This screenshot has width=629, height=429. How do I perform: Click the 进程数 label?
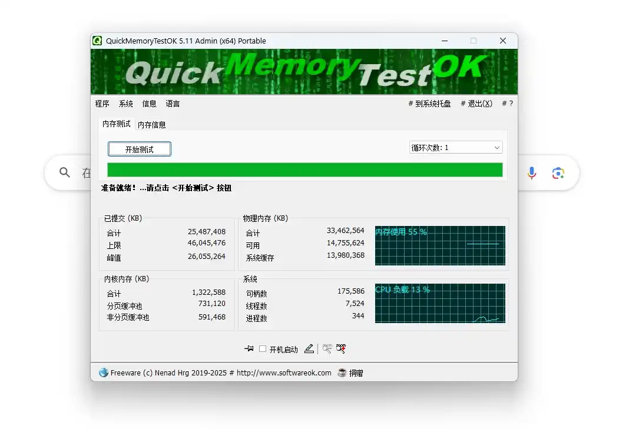[256, 318]
